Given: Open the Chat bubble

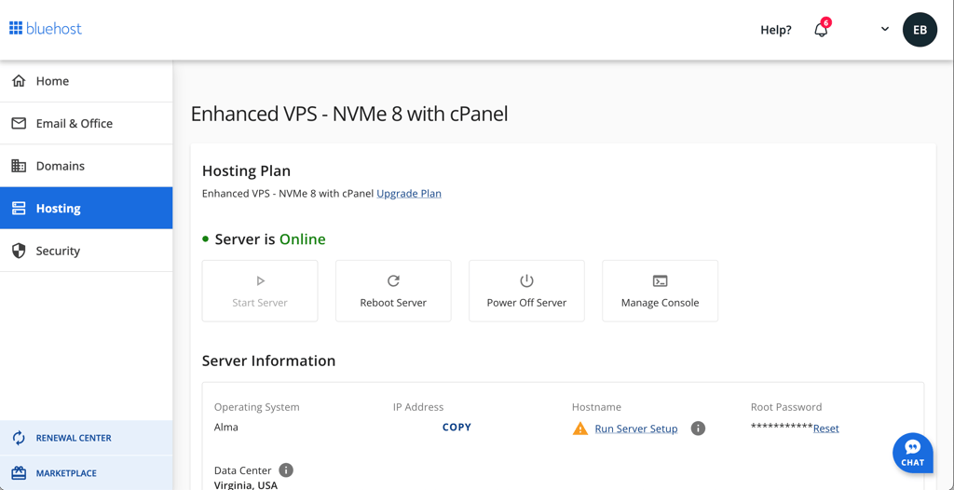Looking at the screenshot, I should click(x=913, y=453).
